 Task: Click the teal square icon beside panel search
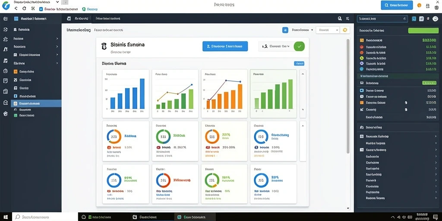[x=414, y=19]
